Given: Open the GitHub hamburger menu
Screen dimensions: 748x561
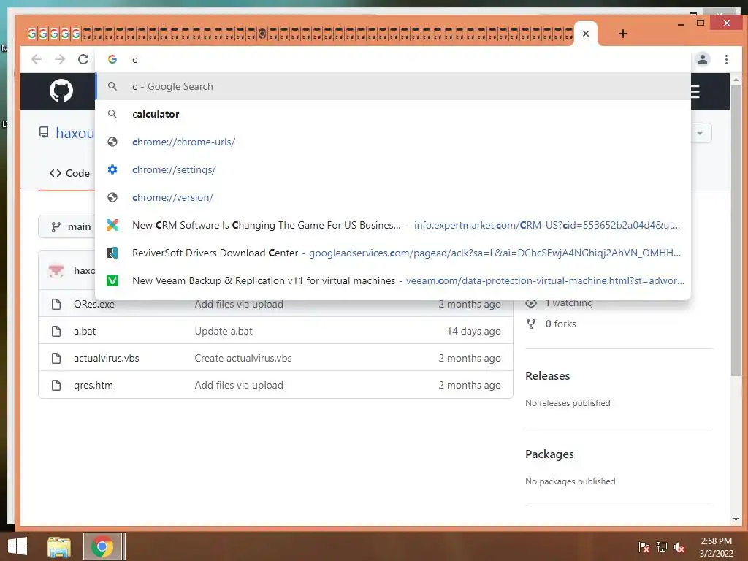Looking at the screenshot, I should (695, 91).
